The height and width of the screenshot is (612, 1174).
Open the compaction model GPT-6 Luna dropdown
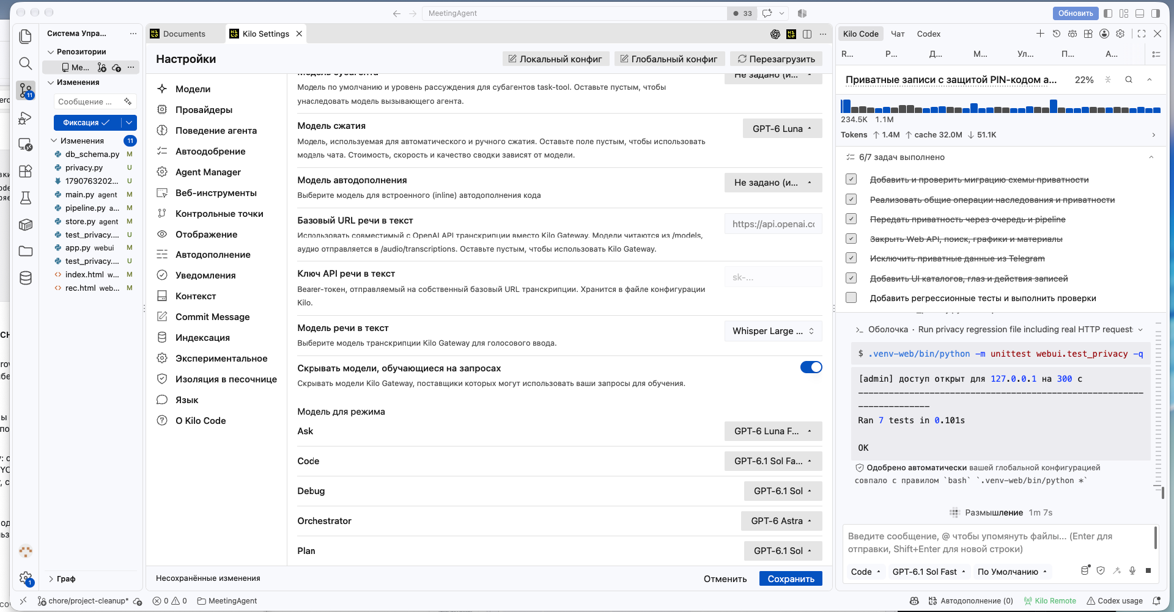pos(783,128)
